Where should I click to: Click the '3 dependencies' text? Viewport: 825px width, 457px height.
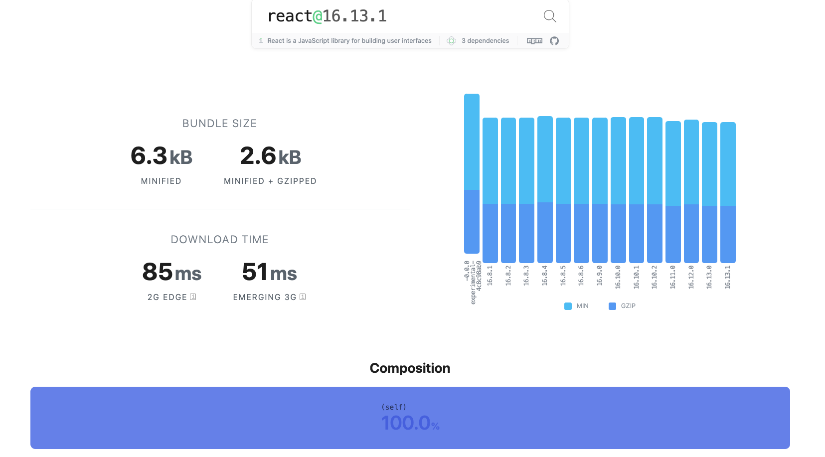485,41
